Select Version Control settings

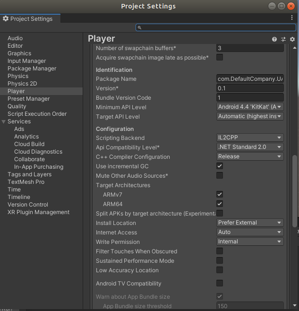tap(28, 205)
